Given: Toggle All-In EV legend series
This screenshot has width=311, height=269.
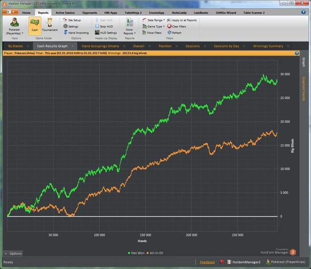Looking at the screenshot, I should (155, 253).
